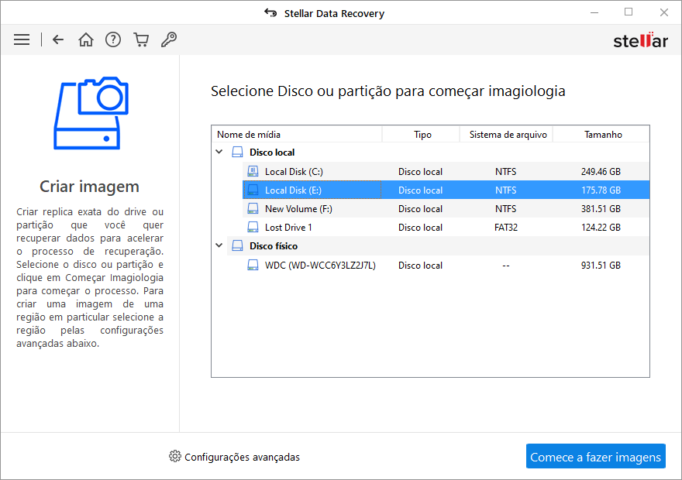Click Disco local type in WDC row
This screenshot has height=480, width=682.
(x=420, y=266)
